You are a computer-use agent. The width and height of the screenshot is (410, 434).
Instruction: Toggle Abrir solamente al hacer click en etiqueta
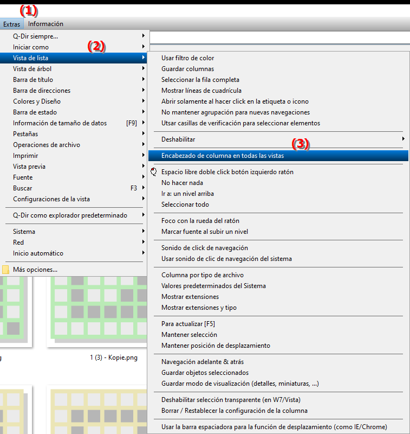click(278, 101)
